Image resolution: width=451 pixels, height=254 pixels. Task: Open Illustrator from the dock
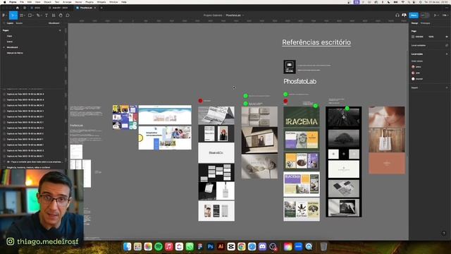[221, 246]
